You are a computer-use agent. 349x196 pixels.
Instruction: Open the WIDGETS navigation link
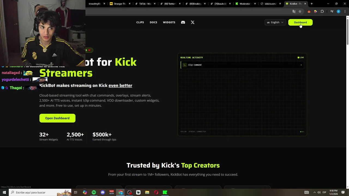click(x=169, y=22)
